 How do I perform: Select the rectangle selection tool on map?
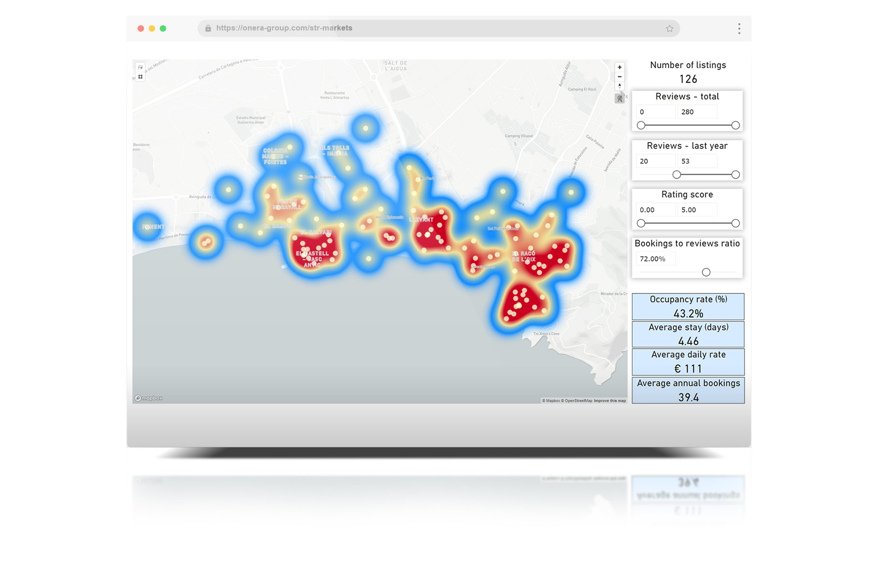point(140,77)
